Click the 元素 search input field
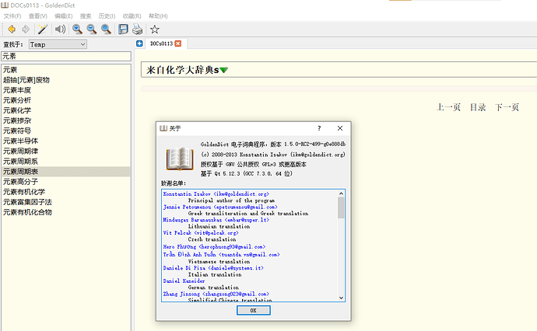The height and width of the screenshot is (331, 537). point(66,56)
